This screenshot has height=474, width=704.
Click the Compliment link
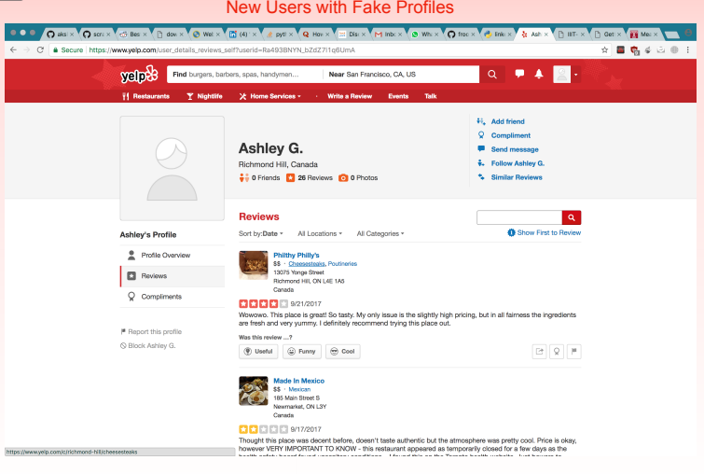510,135
